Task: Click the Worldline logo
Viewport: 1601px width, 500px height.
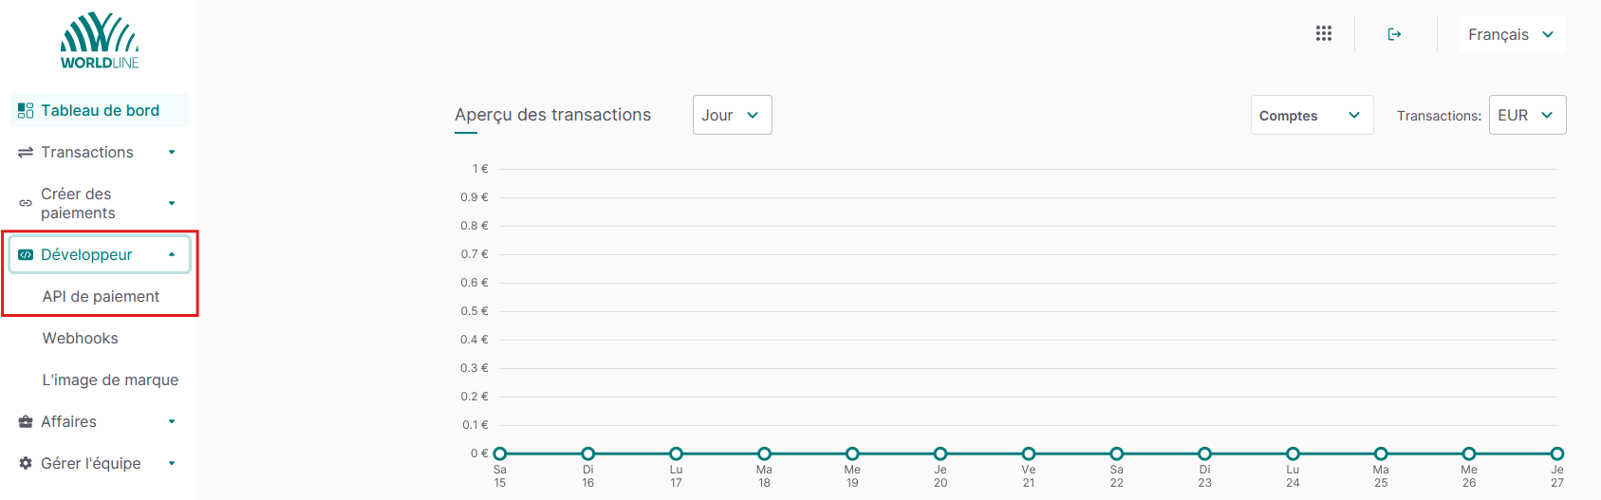Action: point(100,41)
